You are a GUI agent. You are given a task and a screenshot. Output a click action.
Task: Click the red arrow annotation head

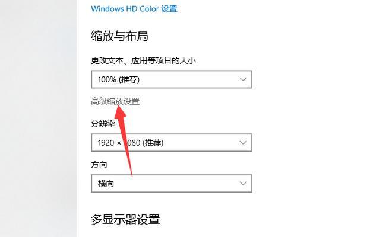pos(120,112)
